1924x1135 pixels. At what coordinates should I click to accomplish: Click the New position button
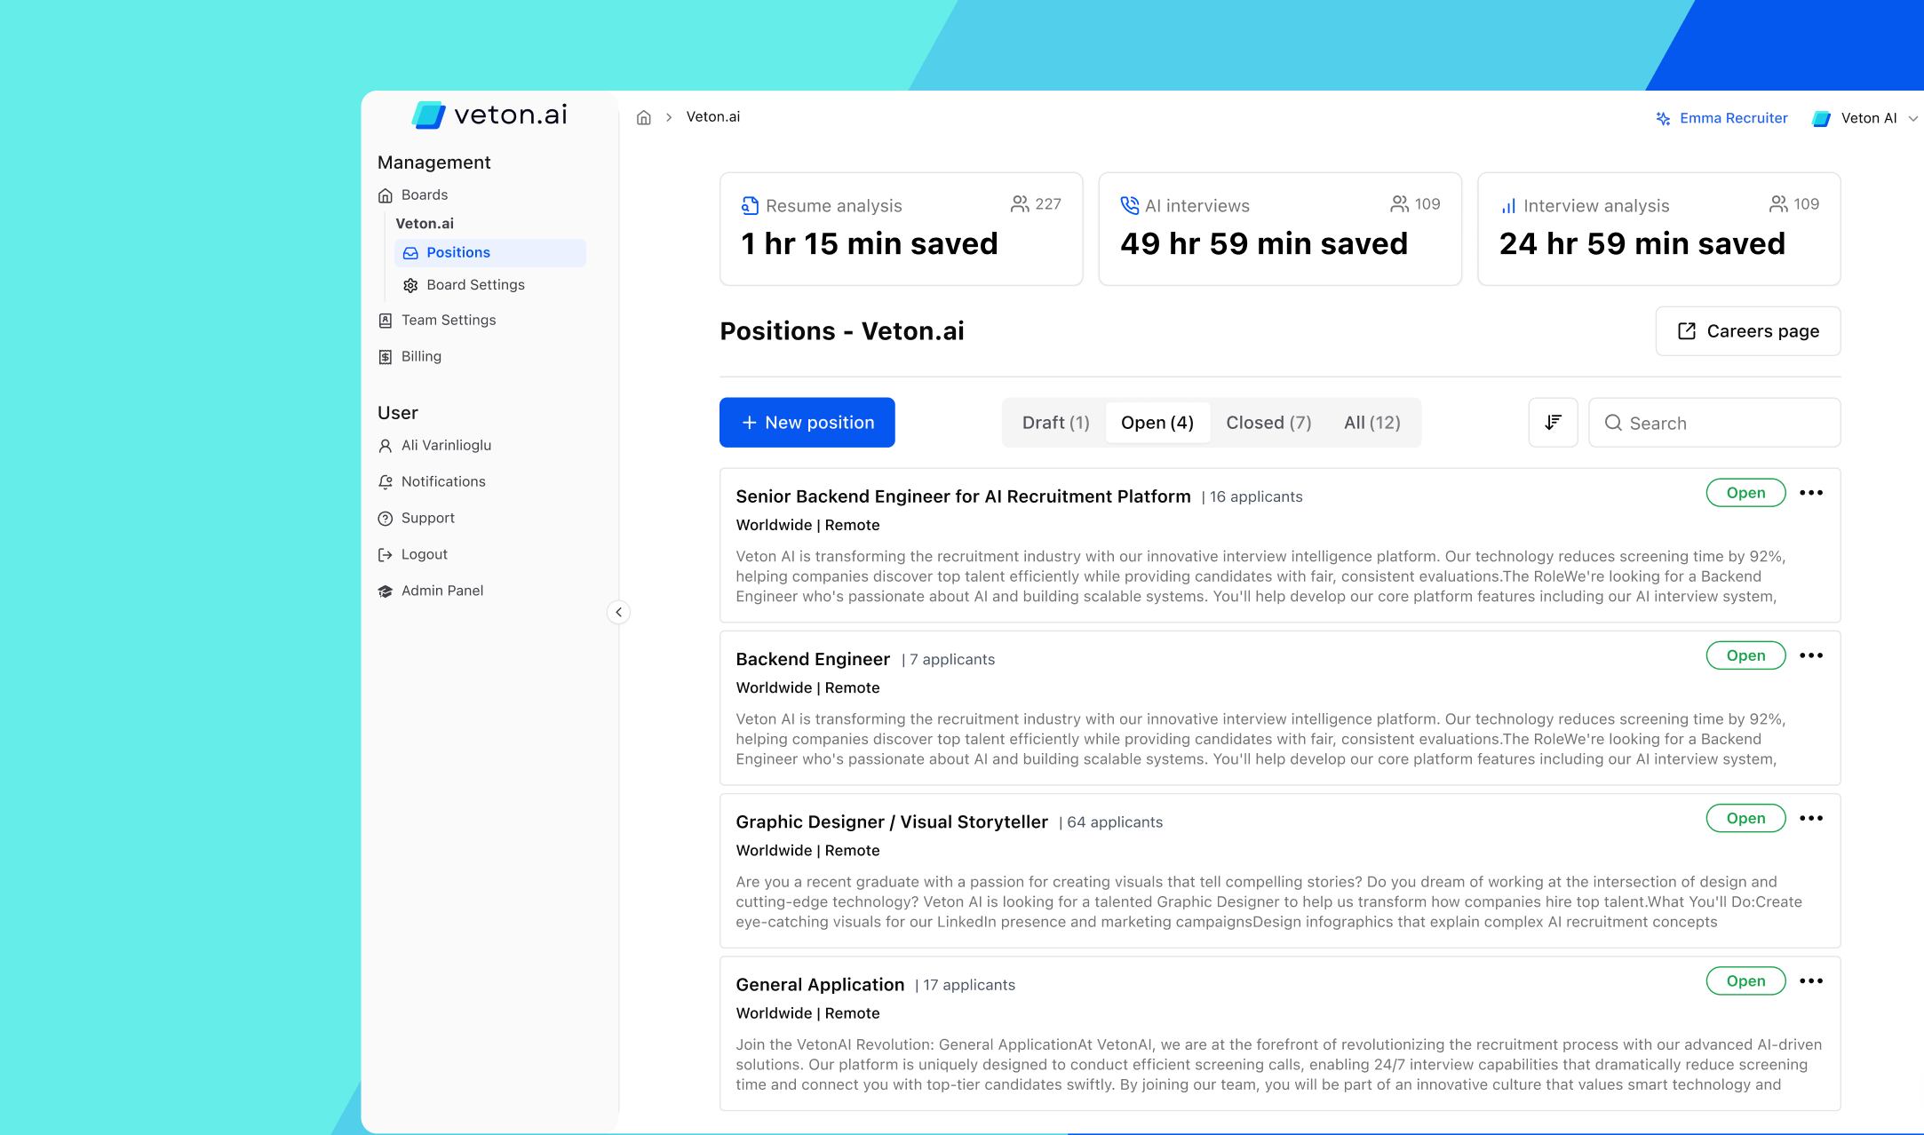(807, 423)
